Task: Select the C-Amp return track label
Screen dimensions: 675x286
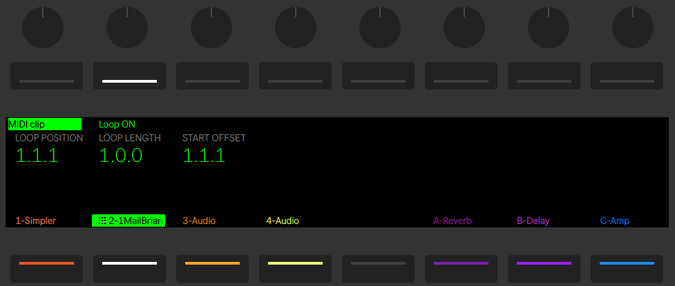Action: (615, 221)
